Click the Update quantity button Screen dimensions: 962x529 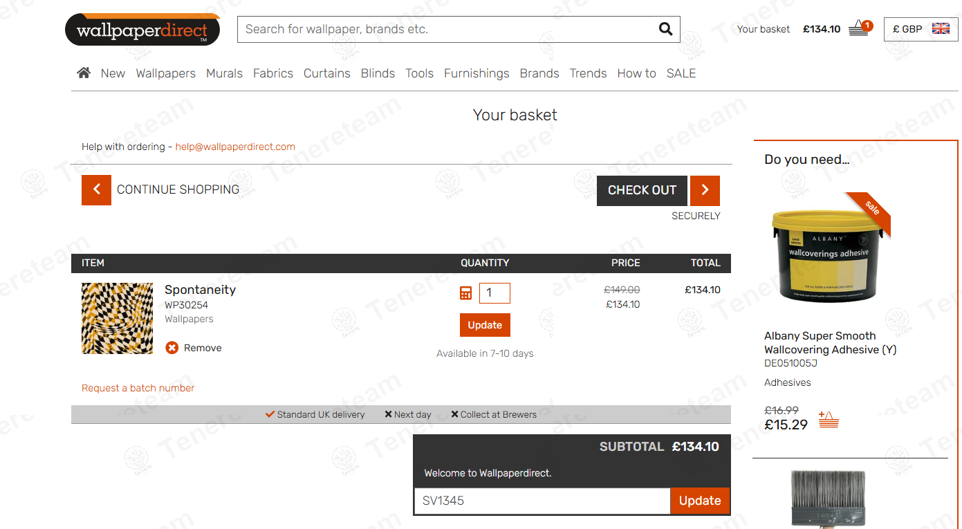click(x=485, y=325)
